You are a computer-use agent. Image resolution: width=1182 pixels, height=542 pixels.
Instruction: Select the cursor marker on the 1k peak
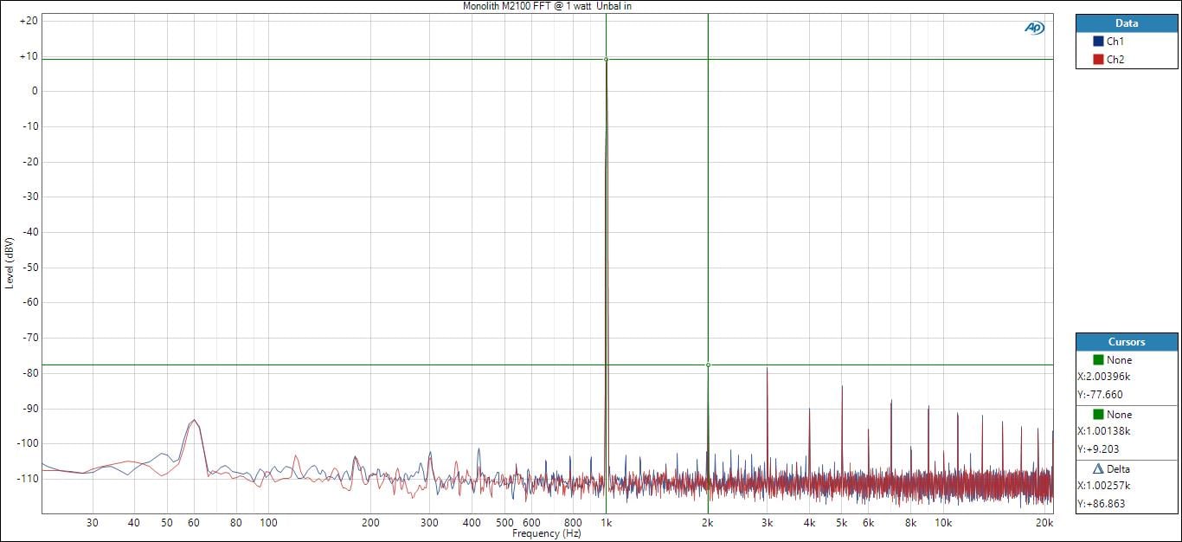tap(606, 59)
